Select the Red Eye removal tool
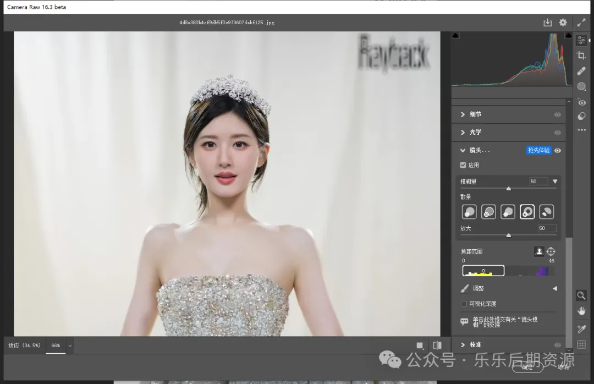The width and height of the screenshot is (594, 384). pos(581,102)
